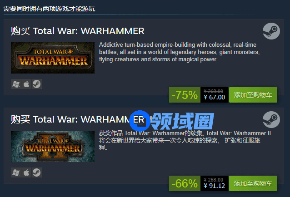Click the heading '需要同时拥有两项游戏才能游玩'
This screenshot has height=197, width=290.
coord(49,9)
